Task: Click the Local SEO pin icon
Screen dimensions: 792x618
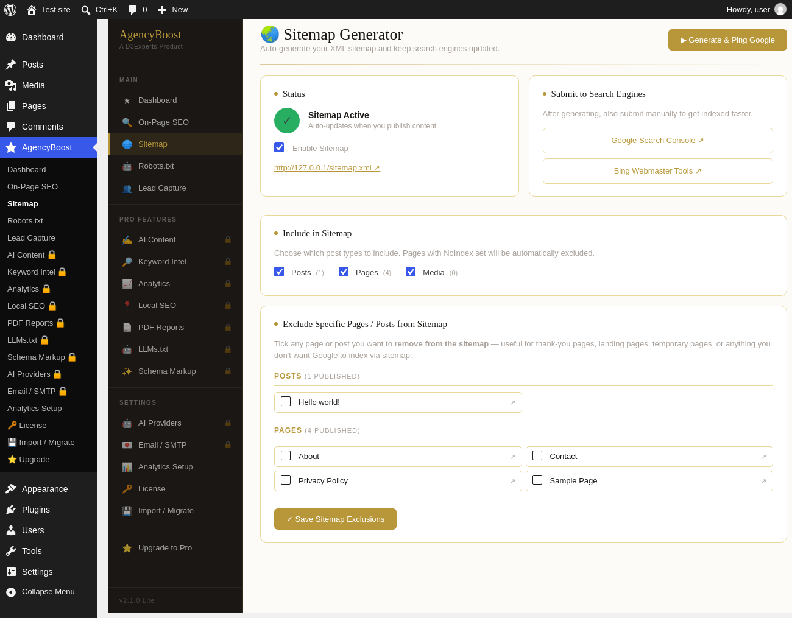Action: [x=127, y=306]
